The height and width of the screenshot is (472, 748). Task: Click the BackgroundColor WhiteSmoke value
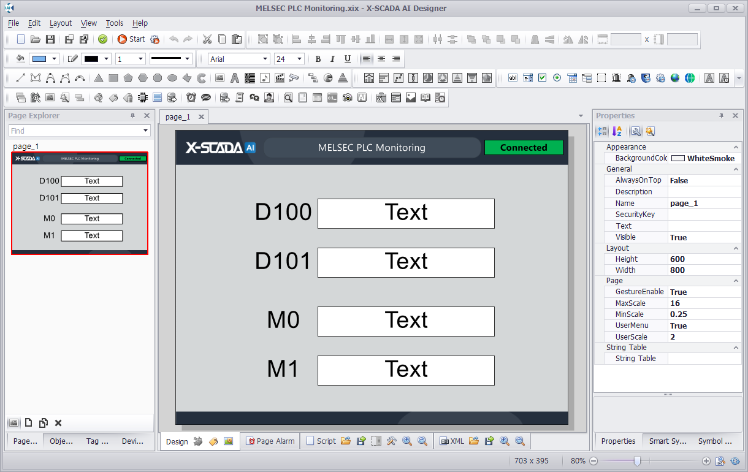704,158
